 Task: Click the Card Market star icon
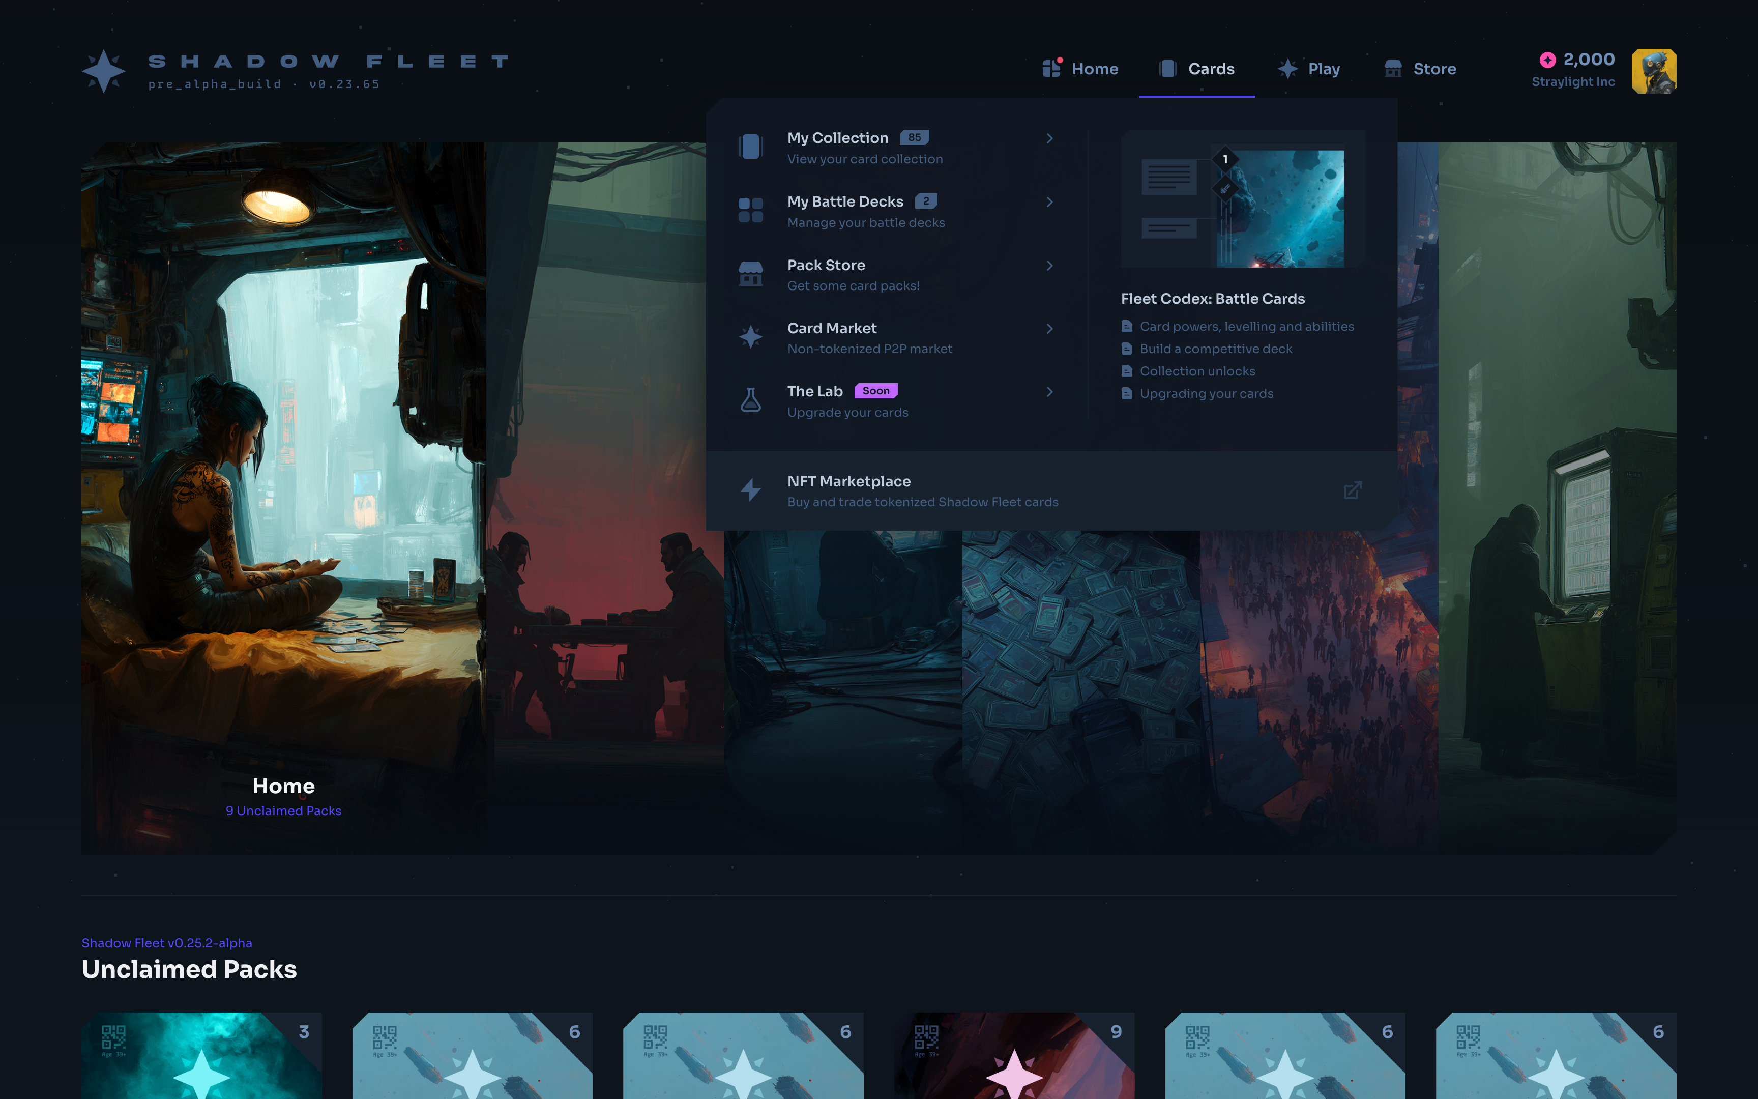[751, 336]
